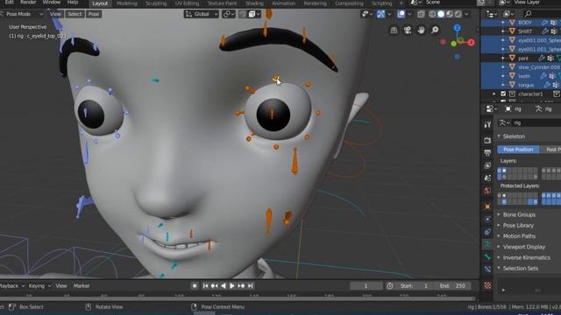
Task: Open the pivot point dropdown
Action: point(228,14)
